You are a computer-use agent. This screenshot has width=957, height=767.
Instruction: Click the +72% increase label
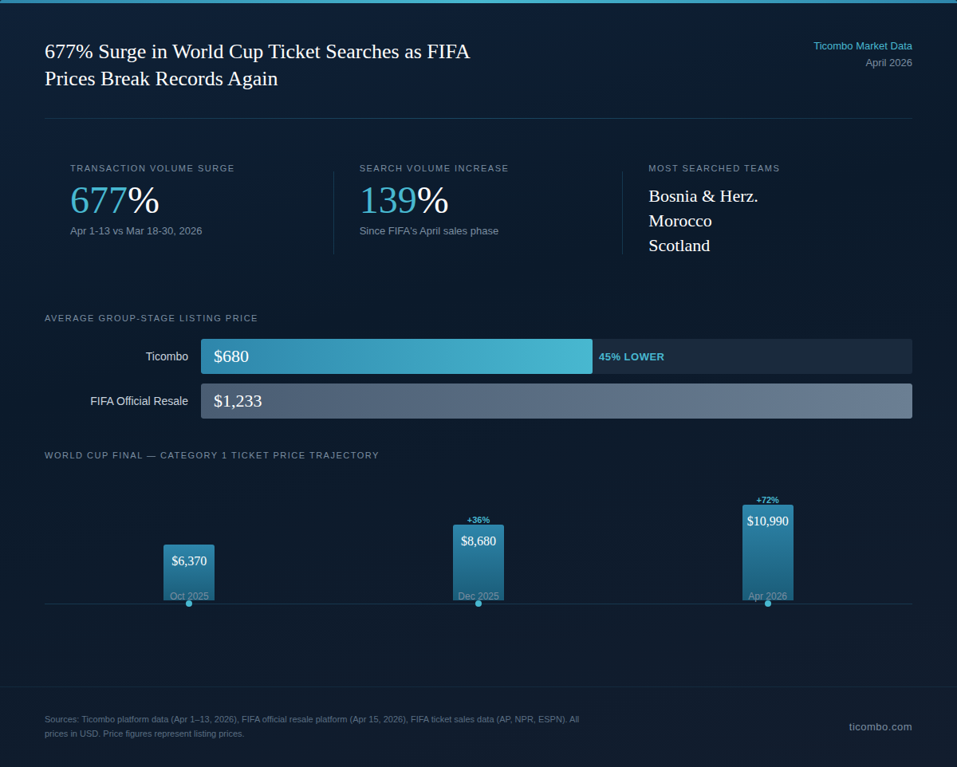coord(767,500)
